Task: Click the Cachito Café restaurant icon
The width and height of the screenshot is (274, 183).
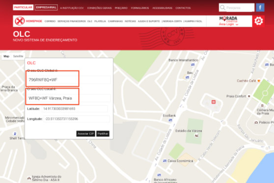Action: pyautogui.click(x=259, y=81)
